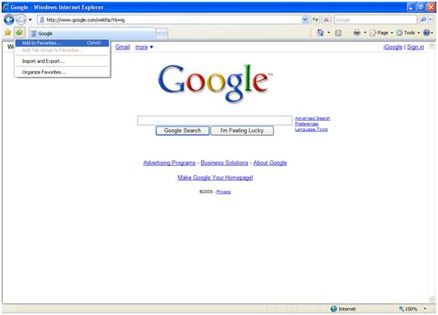Click the Sign in link
438x315 pixels.
tap(415, 47)
